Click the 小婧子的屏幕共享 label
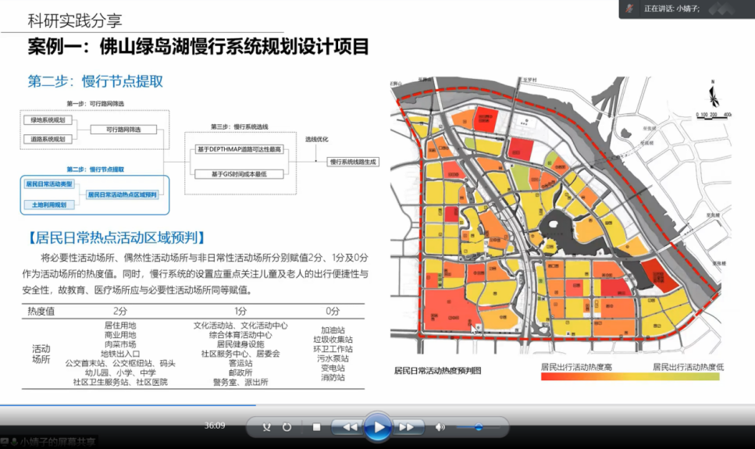 pyautogui.click(x=58, y=443)
